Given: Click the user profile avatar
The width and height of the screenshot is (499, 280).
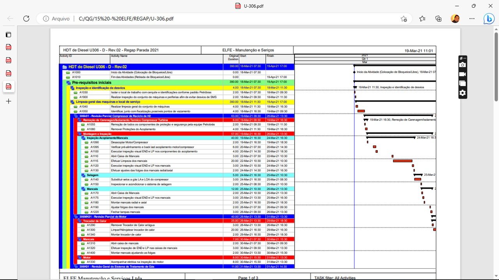Looking at the screenshot, I should [x=455, y=18].
